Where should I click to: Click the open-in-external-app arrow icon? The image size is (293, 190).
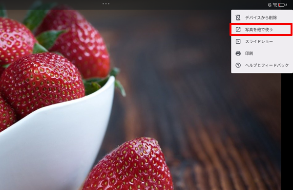pyautogui.click(x=238, y=30)
